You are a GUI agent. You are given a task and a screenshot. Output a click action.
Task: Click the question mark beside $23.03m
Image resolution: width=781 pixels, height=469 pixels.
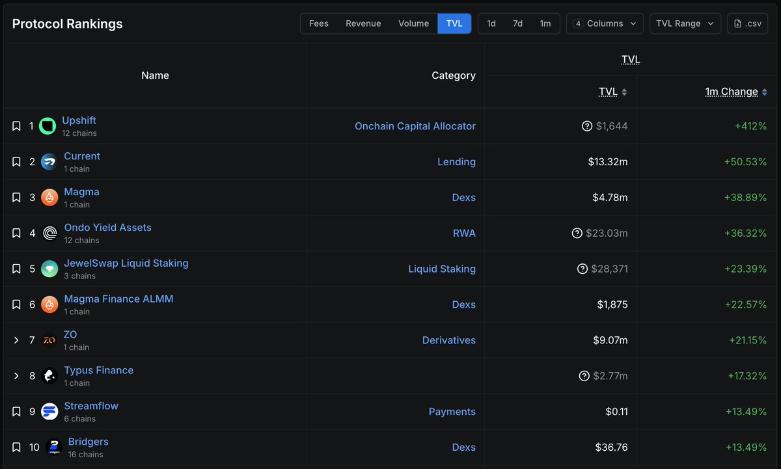tap(577, 233)
